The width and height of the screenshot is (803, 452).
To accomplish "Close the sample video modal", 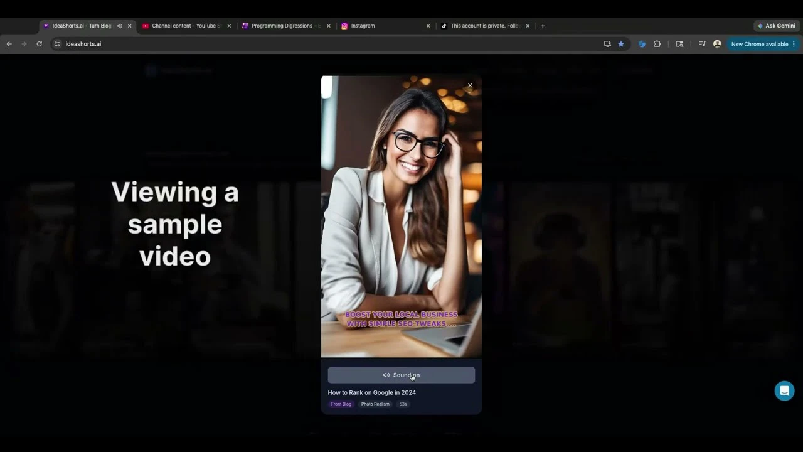I will [470, 85].
